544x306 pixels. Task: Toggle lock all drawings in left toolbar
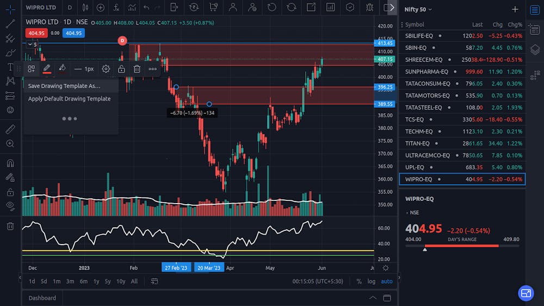[10, 192]
